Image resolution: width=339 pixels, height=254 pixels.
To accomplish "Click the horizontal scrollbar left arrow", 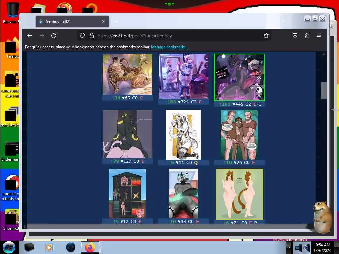I will pyautogui.click(x=24, y=226).
